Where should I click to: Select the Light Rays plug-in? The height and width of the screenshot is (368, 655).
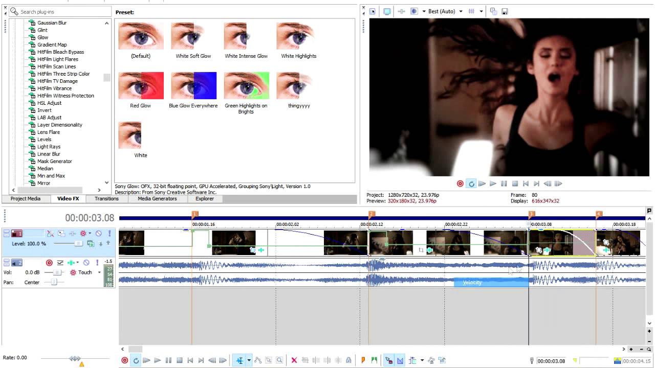49,147
